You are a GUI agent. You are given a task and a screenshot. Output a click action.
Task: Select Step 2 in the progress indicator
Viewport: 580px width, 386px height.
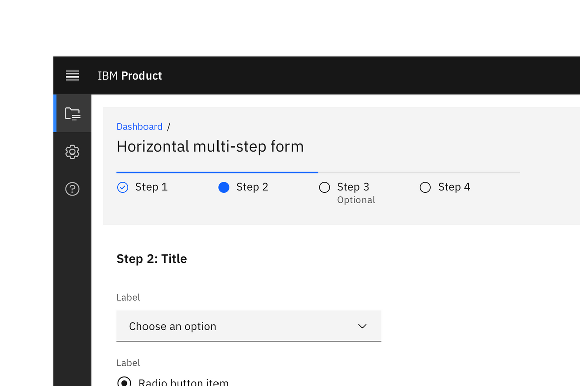252,187
